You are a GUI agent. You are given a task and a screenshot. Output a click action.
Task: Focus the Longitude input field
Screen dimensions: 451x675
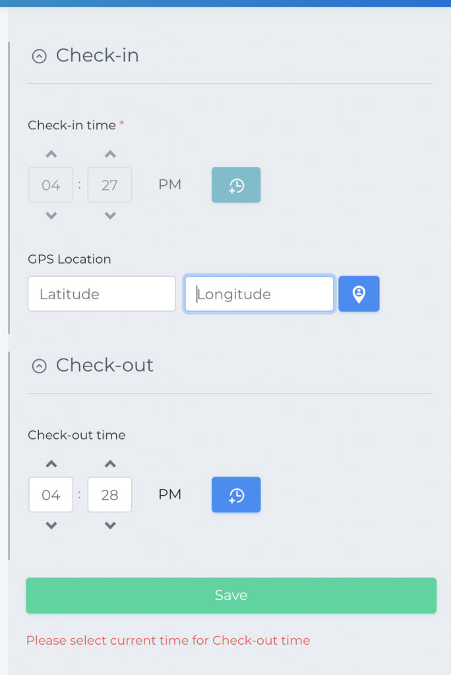pos(259,294)
